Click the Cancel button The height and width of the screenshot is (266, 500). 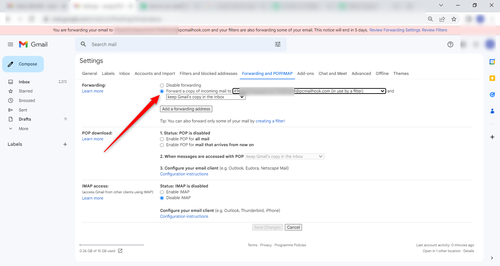[x=294, y=227]
